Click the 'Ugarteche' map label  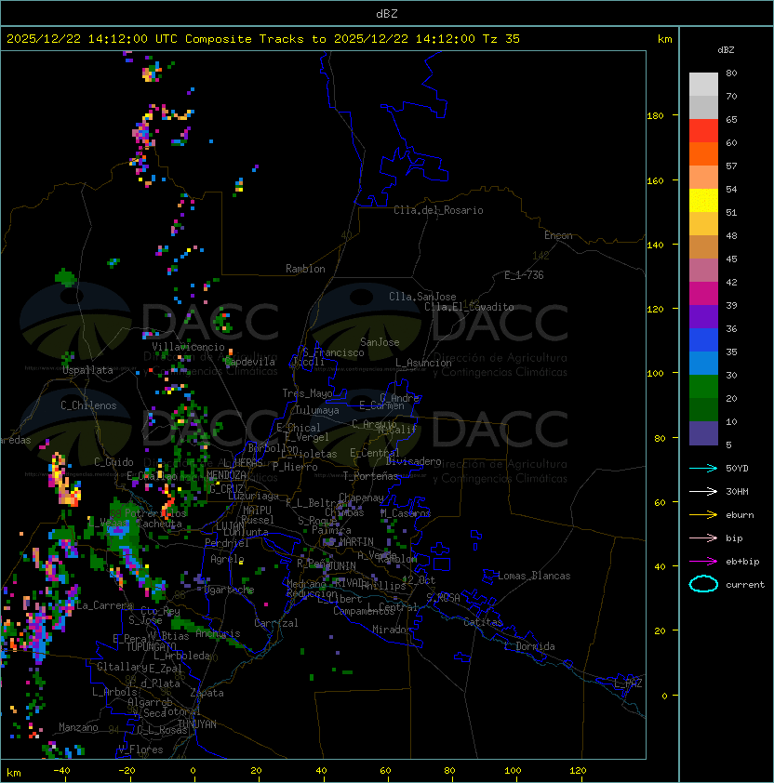230,590
